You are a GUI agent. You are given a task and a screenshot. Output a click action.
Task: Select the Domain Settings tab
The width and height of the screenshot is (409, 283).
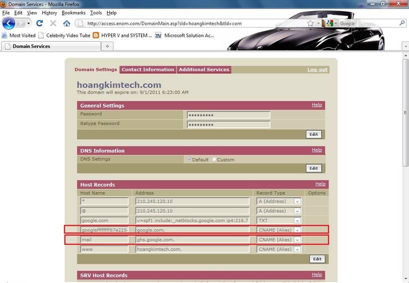(96, 69)
